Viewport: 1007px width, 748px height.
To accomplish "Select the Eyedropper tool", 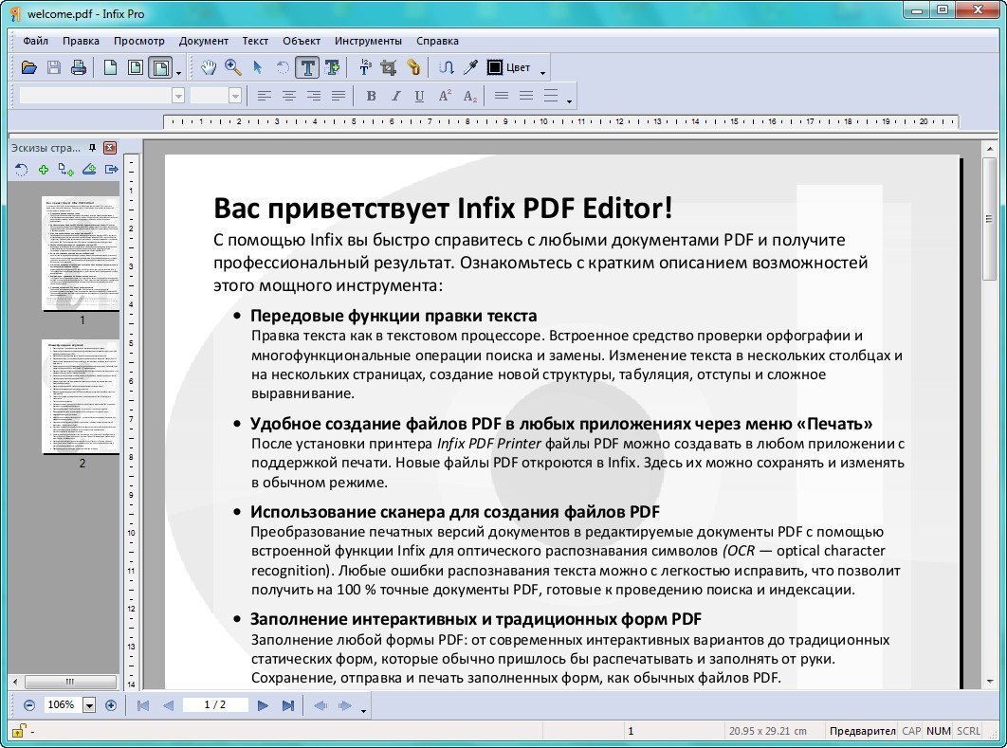I will point(470,67).
